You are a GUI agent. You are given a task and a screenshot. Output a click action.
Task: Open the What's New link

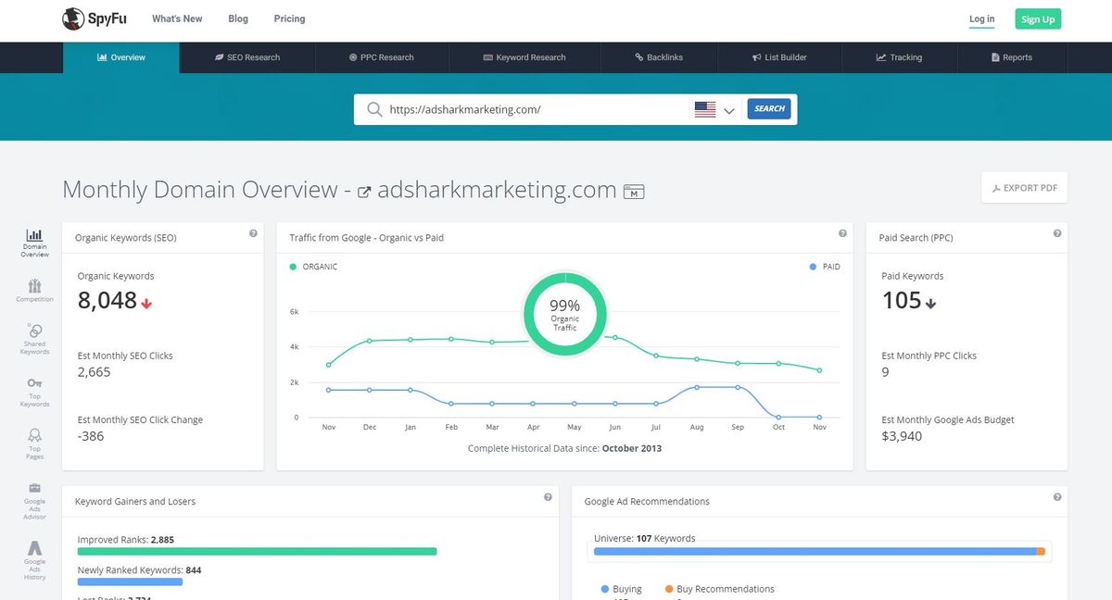[x=177, y=19]
